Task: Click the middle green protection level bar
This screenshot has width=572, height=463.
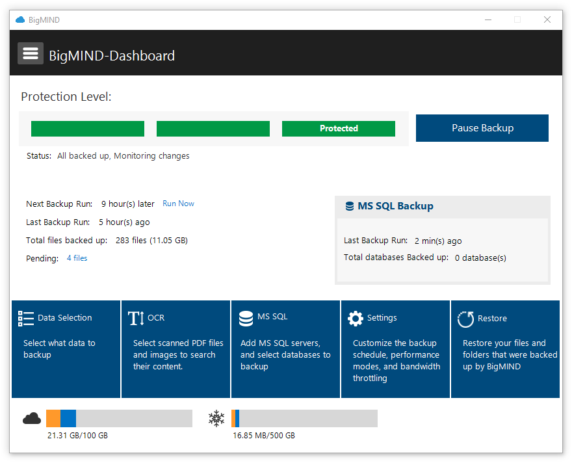Action: [x=213, y=129]
